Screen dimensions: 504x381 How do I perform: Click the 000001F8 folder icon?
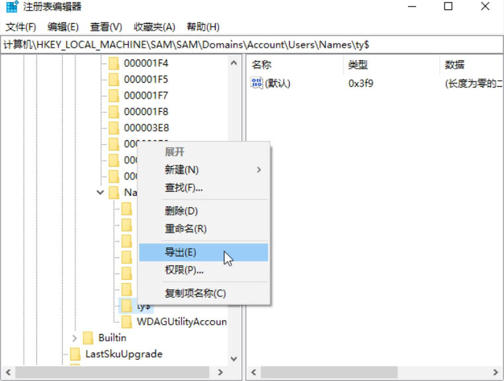(x=114, y=112)
